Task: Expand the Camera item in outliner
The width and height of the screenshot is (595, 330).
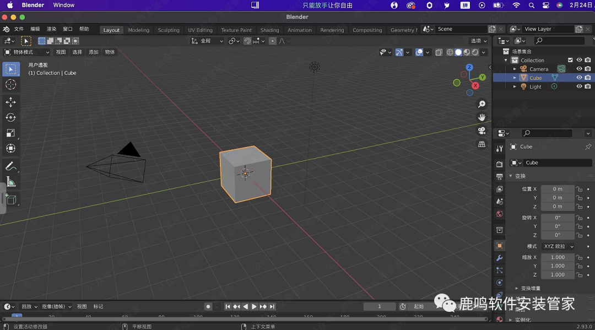Action: pos(515,69)
